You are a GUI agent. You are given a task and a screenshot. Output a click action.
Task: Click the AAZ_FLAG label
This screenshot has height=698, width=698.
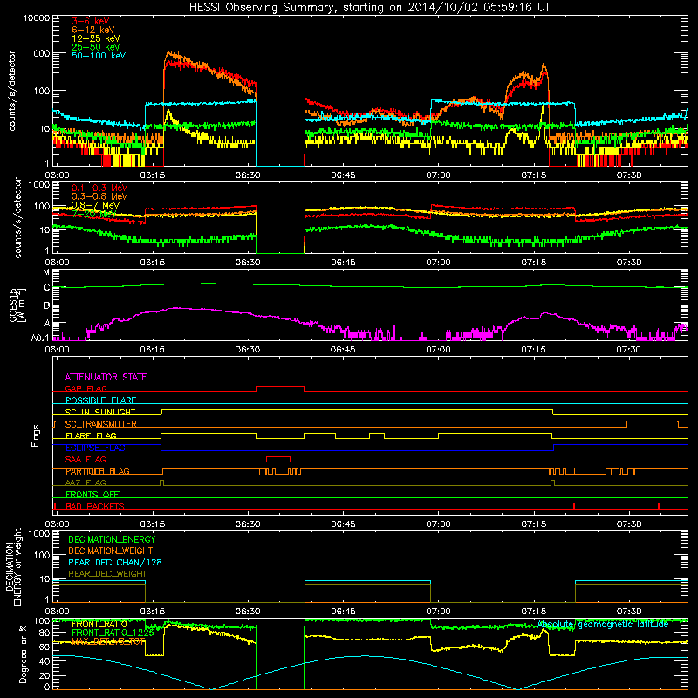pos(86,482)
